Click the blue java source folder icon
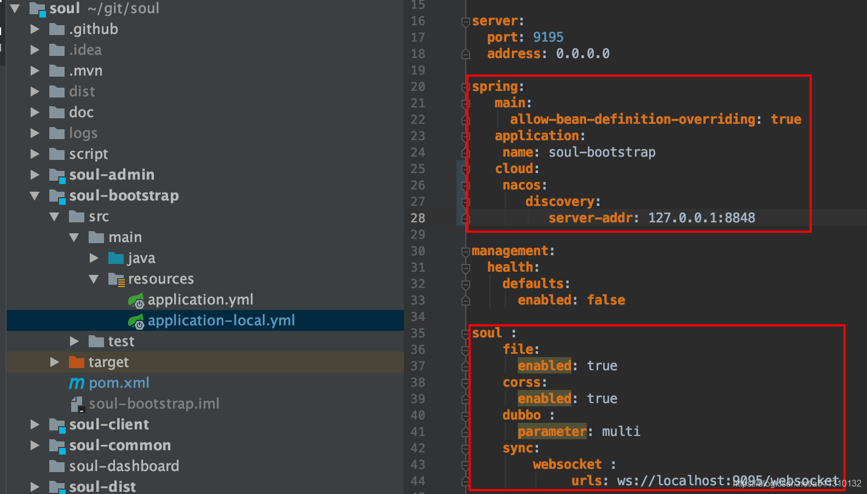 click(116, 258)
